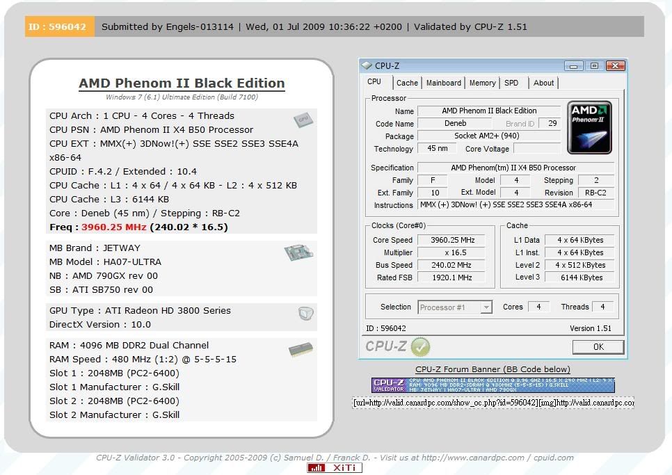Screen dimensions: 672x475
Task: Click the AMD Phenom II logo badge
Action: [589, 128]
